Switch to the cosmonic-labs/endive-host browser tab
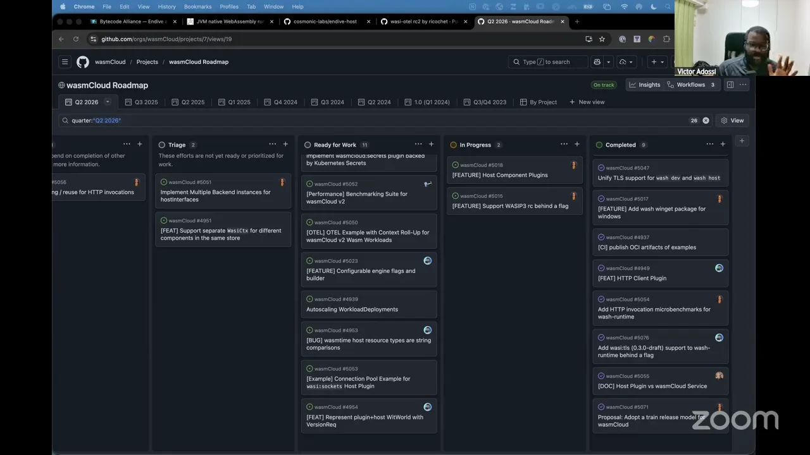This screenshot has width=810, height=455. coord(327,21)
